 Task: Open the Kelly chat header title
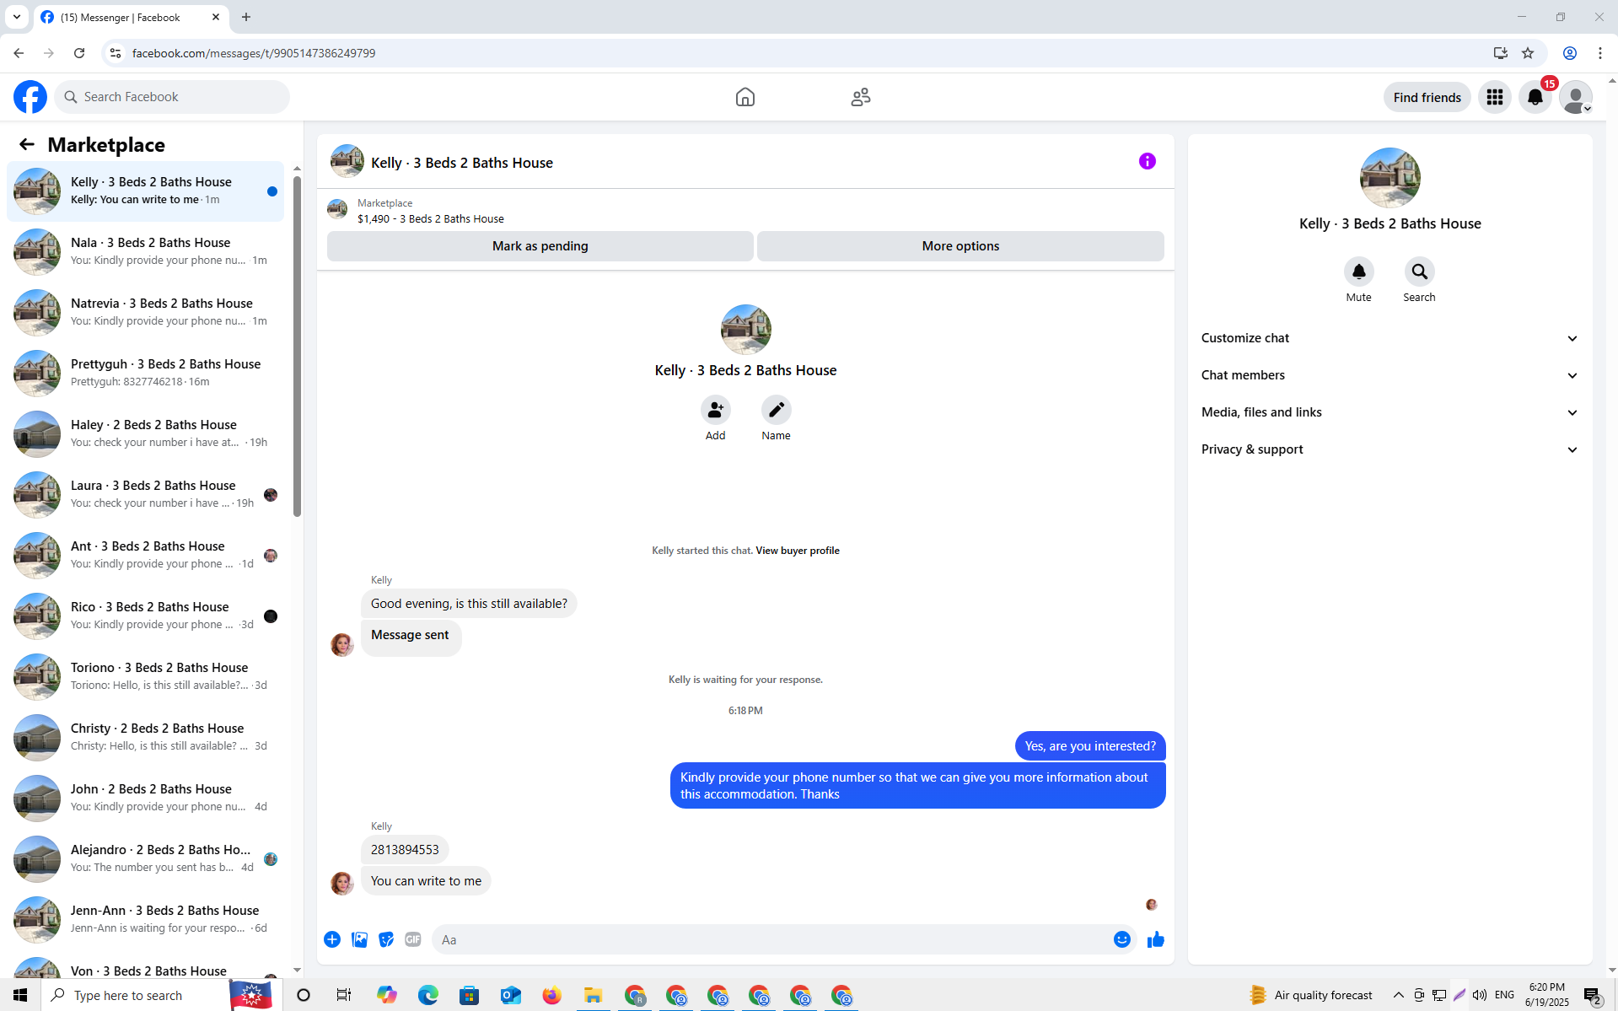(x=462, y=163)
